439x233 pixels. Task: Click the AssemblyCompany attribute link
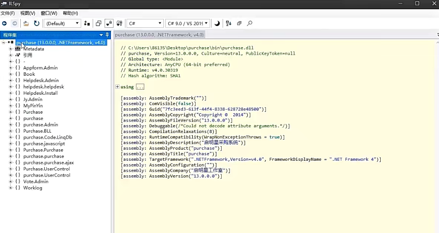pyautogui.click(x=169, y=170)
